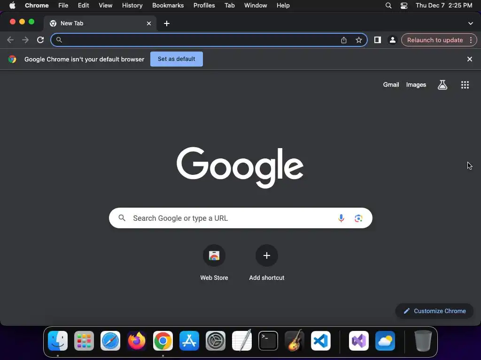Viewport: 481px width, 360px height.
Task: Open the Weather app from Dock
Action: pos(385,341)
